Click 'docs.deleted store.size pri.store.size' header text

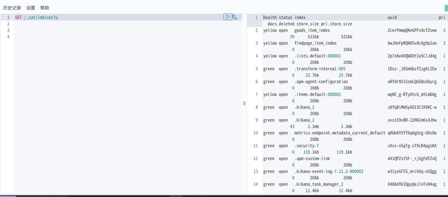[x=310, y=24]
